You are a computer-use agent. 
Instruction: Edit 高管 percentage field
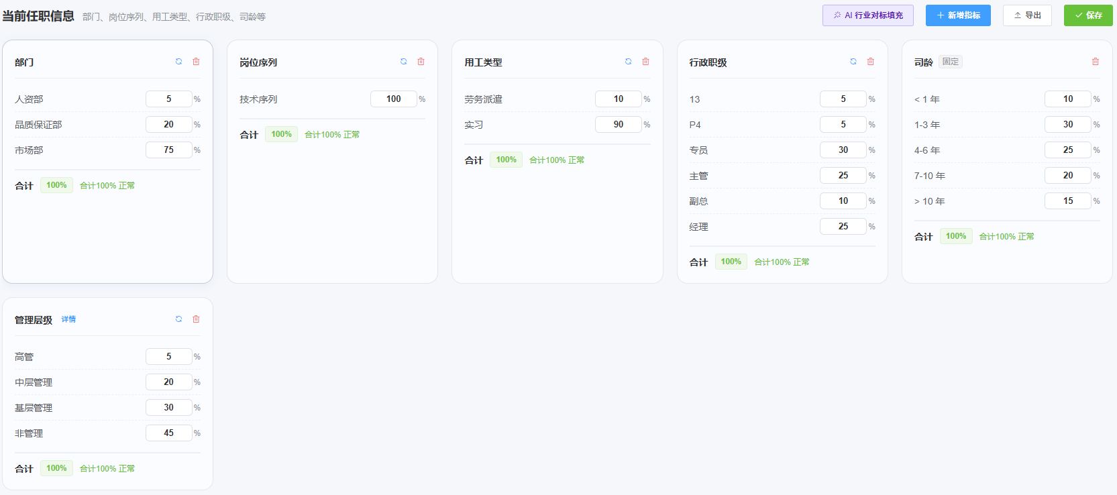point(169,357)
